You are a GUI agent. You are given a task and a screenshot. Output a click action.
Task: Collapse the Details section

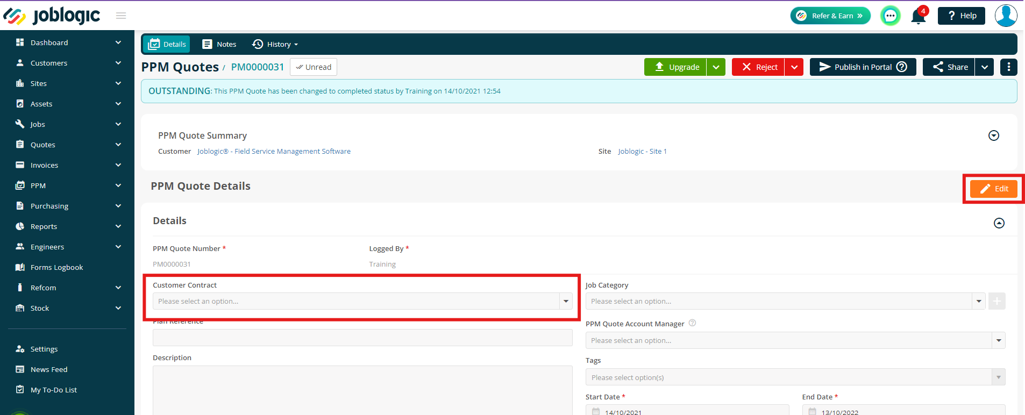[999, 223]
